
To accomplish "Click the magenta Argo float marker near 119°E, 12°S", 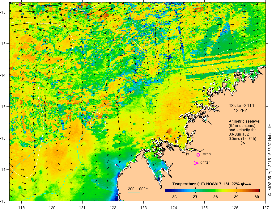I will pos(20,4).
